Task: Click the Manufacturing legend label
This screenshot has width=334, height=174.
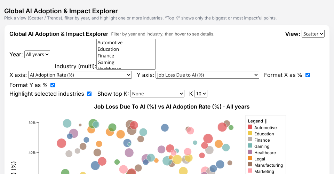Action: (x=269, y=165)
